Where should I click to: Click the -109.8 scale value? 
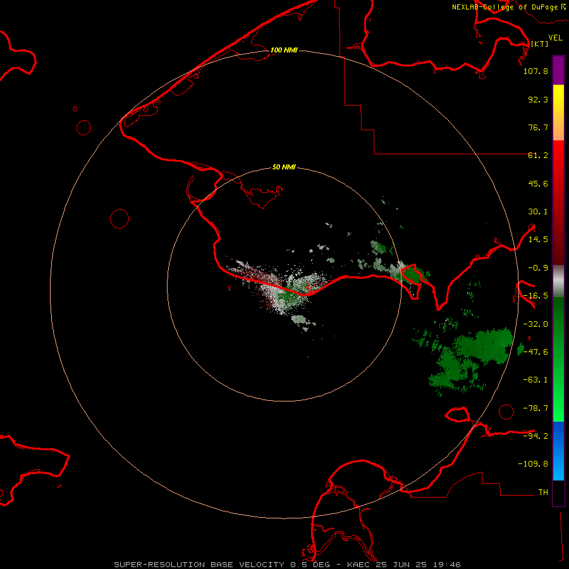click(533, 464)
